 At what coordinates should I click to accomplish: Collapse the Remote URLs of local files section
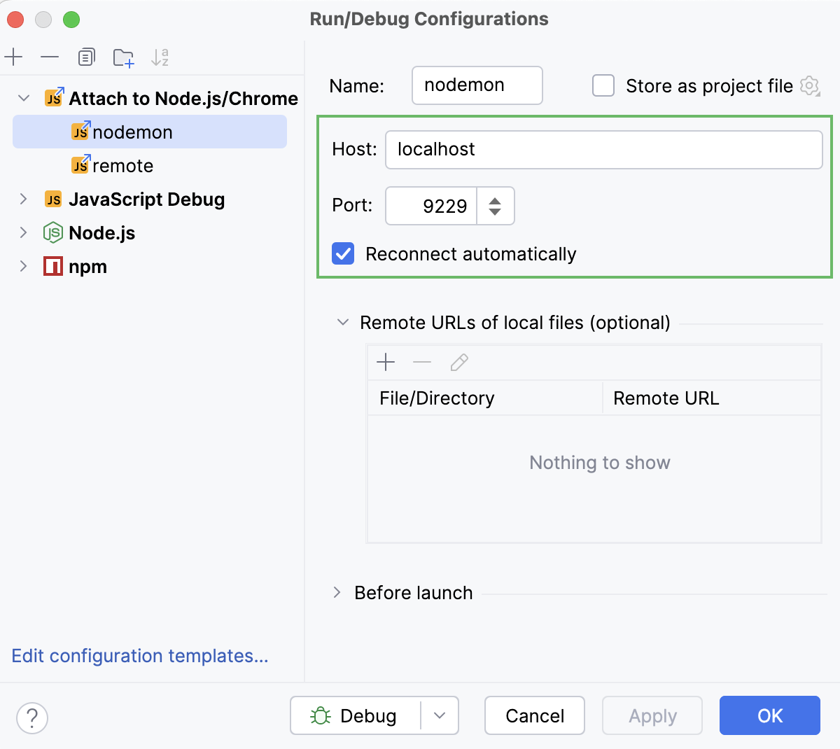click(x=342, y=323)
